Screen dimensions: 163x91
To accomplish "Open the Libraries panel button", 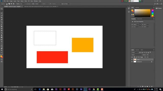I will 159,8.
